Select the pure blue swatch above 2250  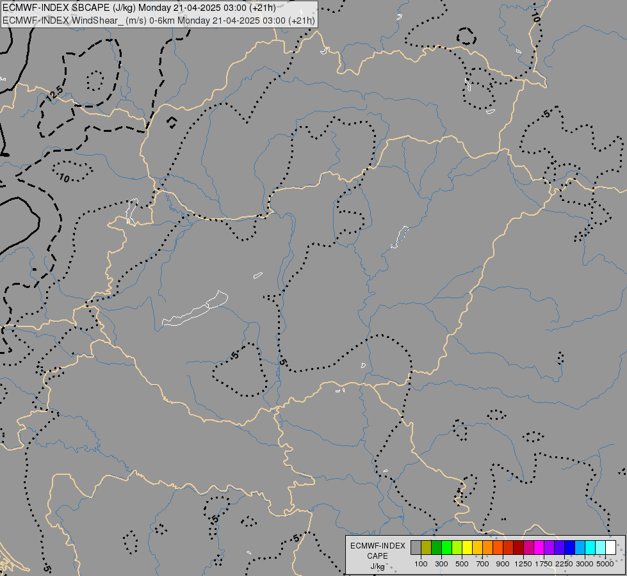pos(570,548)
